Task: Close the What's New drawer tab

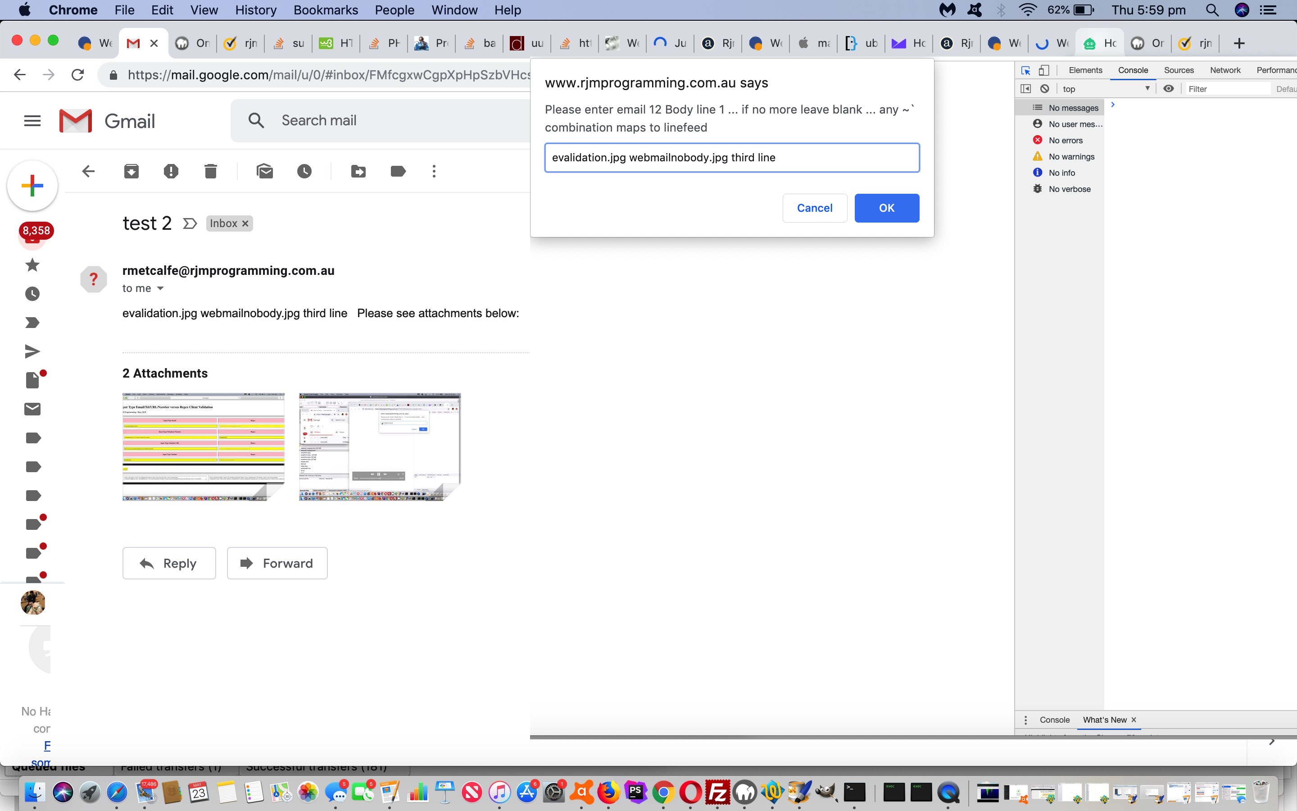Action: [x=1134, y=720]
